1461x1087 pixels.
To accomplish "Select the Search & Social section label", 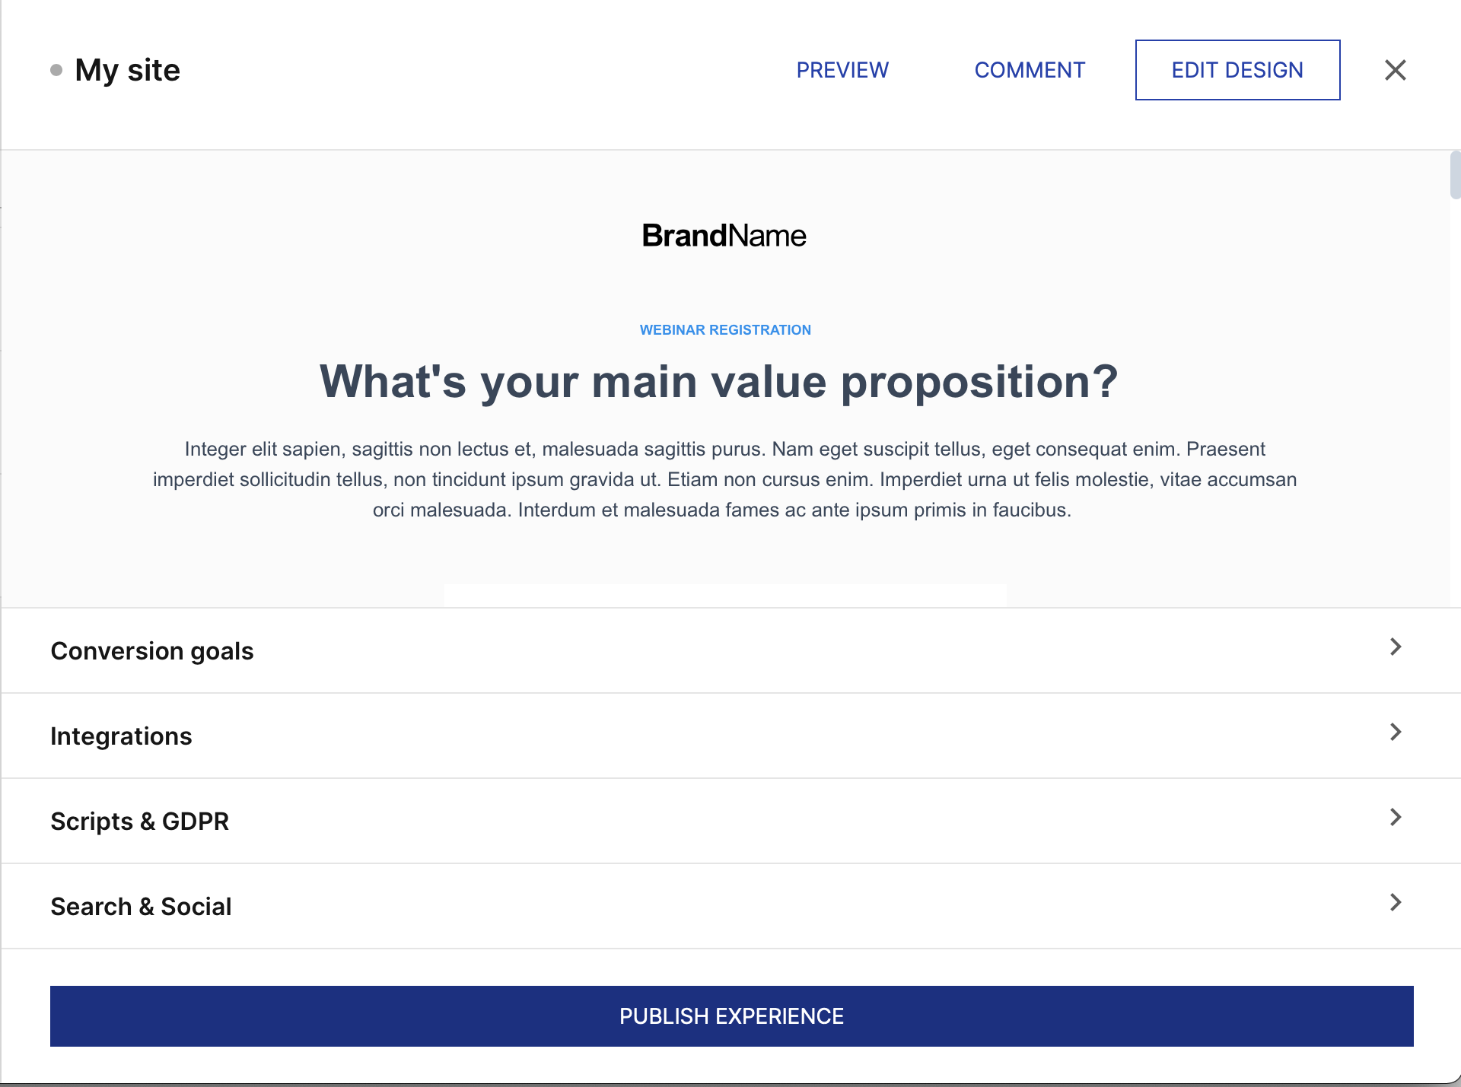I will [141, 907].
